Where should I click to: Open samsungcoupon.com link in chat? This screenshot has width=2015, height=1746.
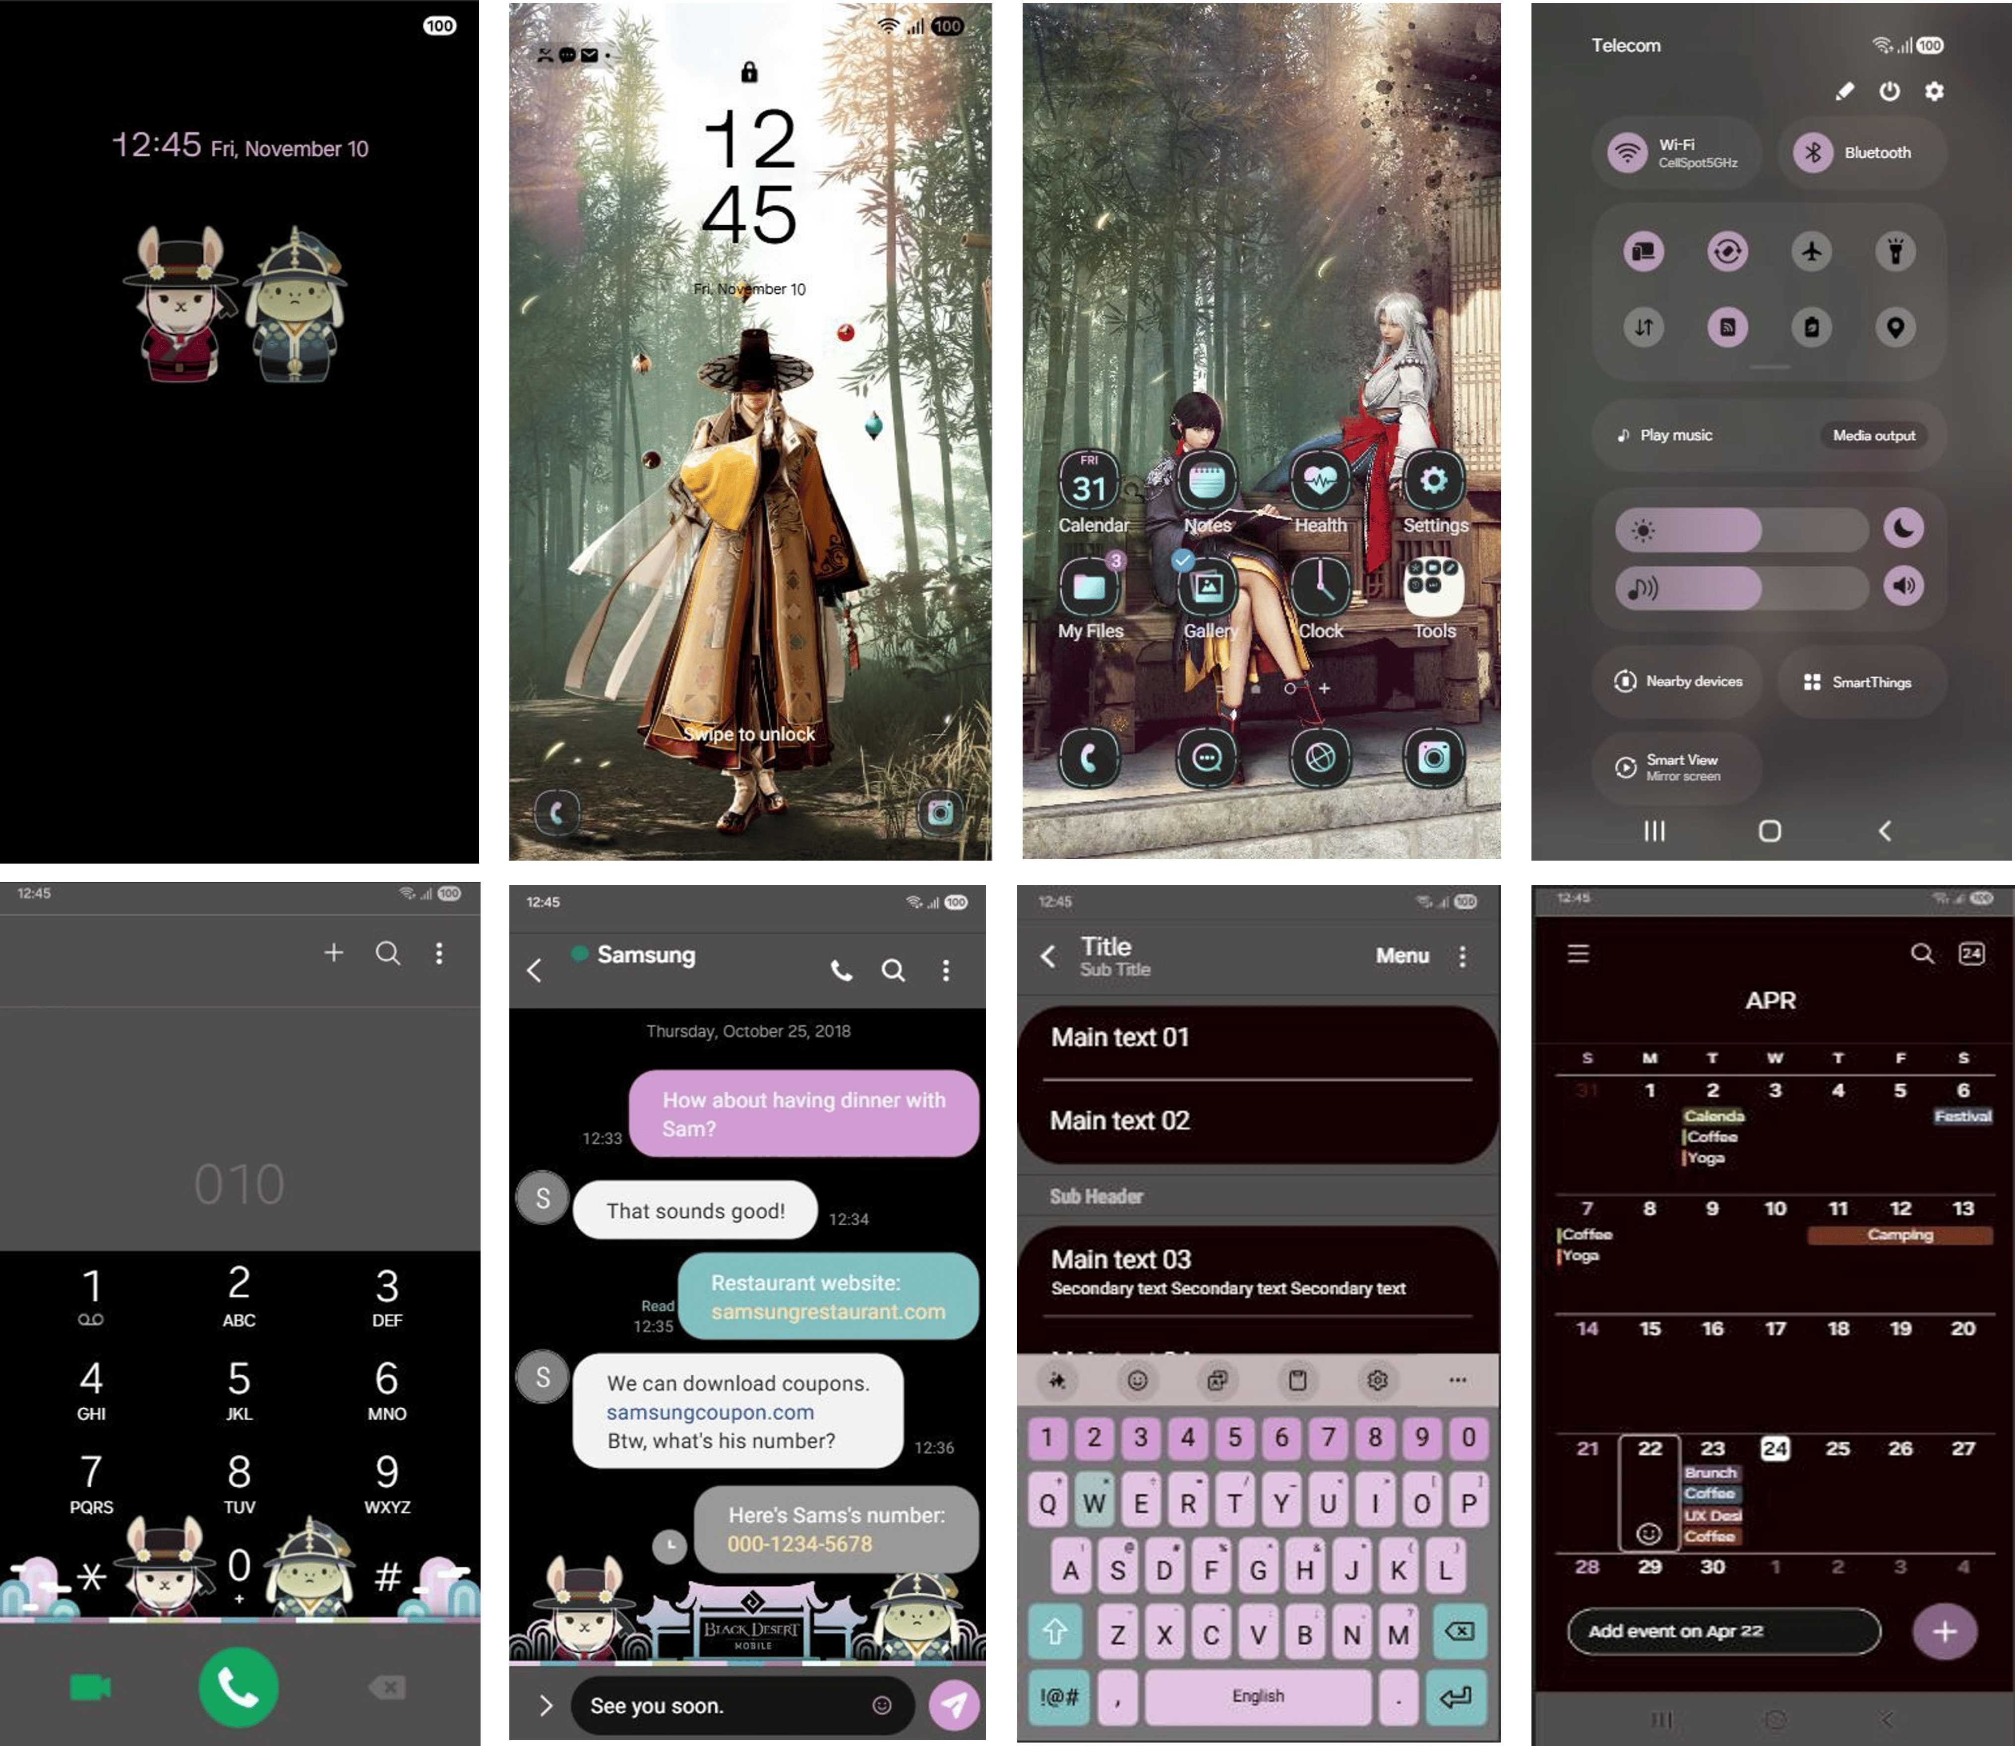(710, 1413)
